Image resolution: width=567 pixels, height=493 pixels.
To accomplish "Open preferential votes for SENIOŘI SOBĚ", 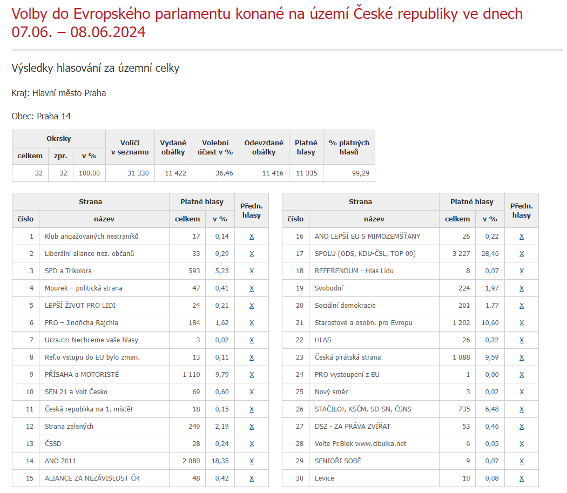I will pos(522,461).
